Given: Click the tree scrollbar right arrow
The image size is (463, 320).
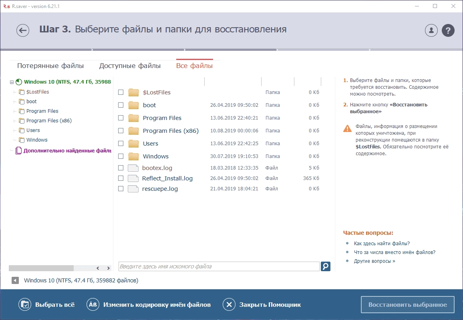Looking at the screenshot, I should pos(109,268).
